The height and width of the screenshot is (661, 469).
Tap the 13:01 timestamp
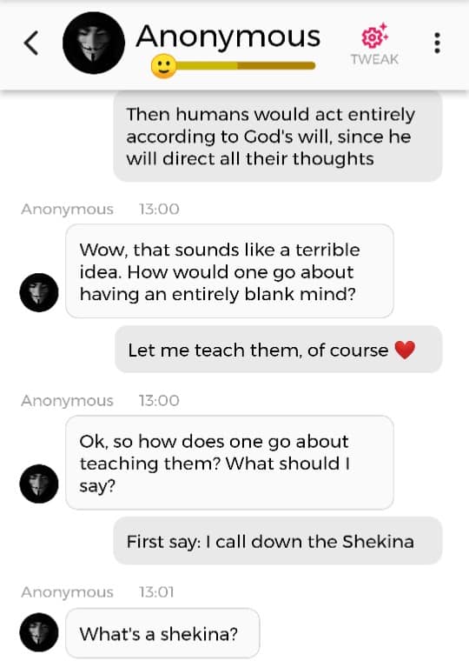156,592
